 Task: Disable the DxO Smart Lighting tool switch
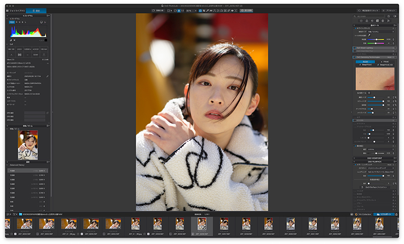(x=355, y=48)
